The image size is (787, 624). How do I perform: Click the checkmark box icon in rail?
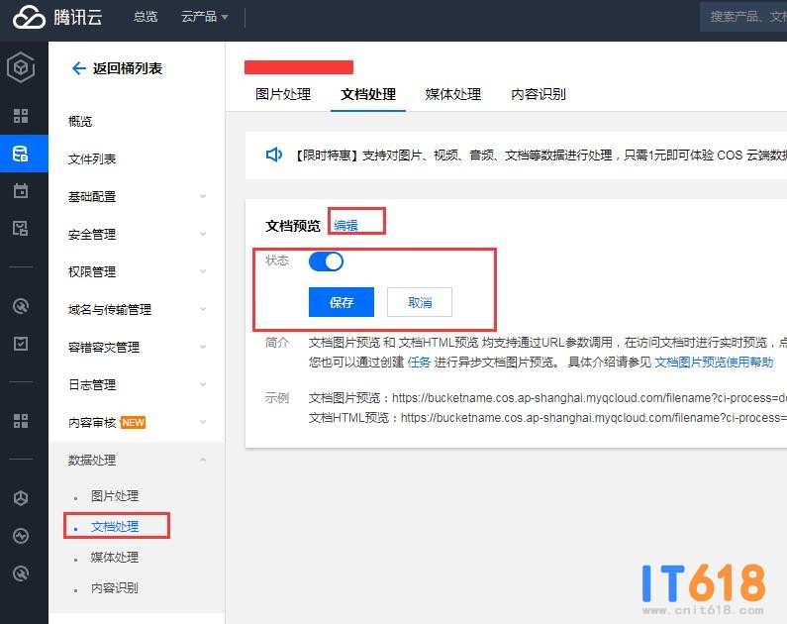click(21, 344)
